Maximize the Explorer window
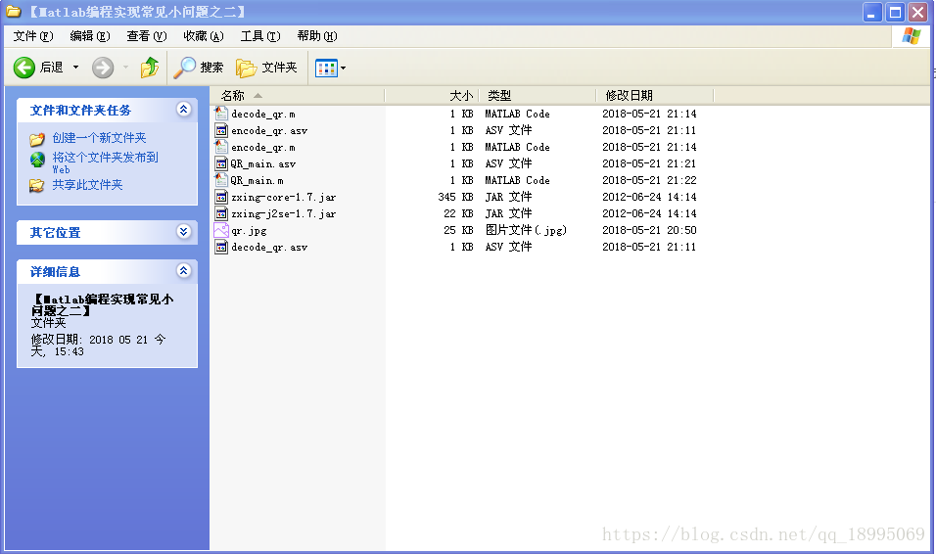Image resolution: width=936 pixels, height=554 pixels. point(896,12)
